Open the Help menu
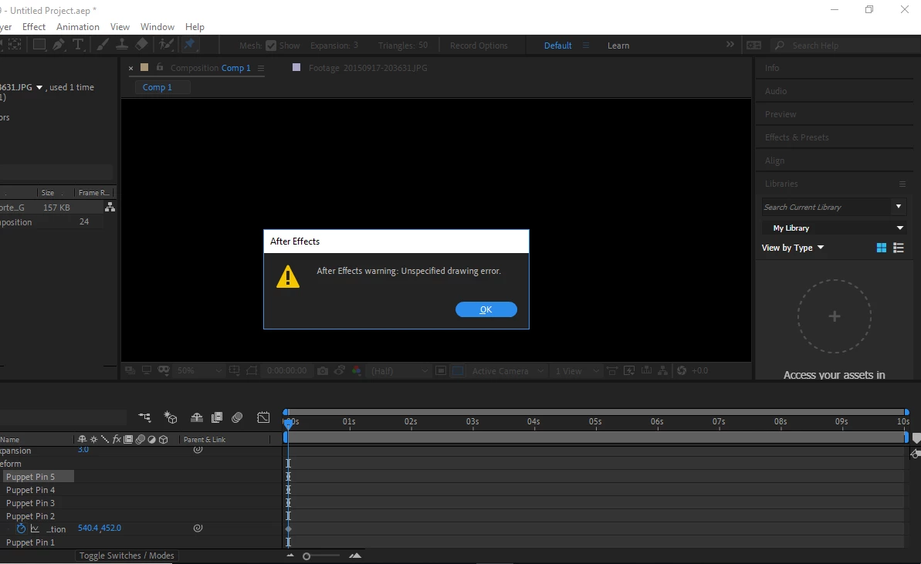 195,27
